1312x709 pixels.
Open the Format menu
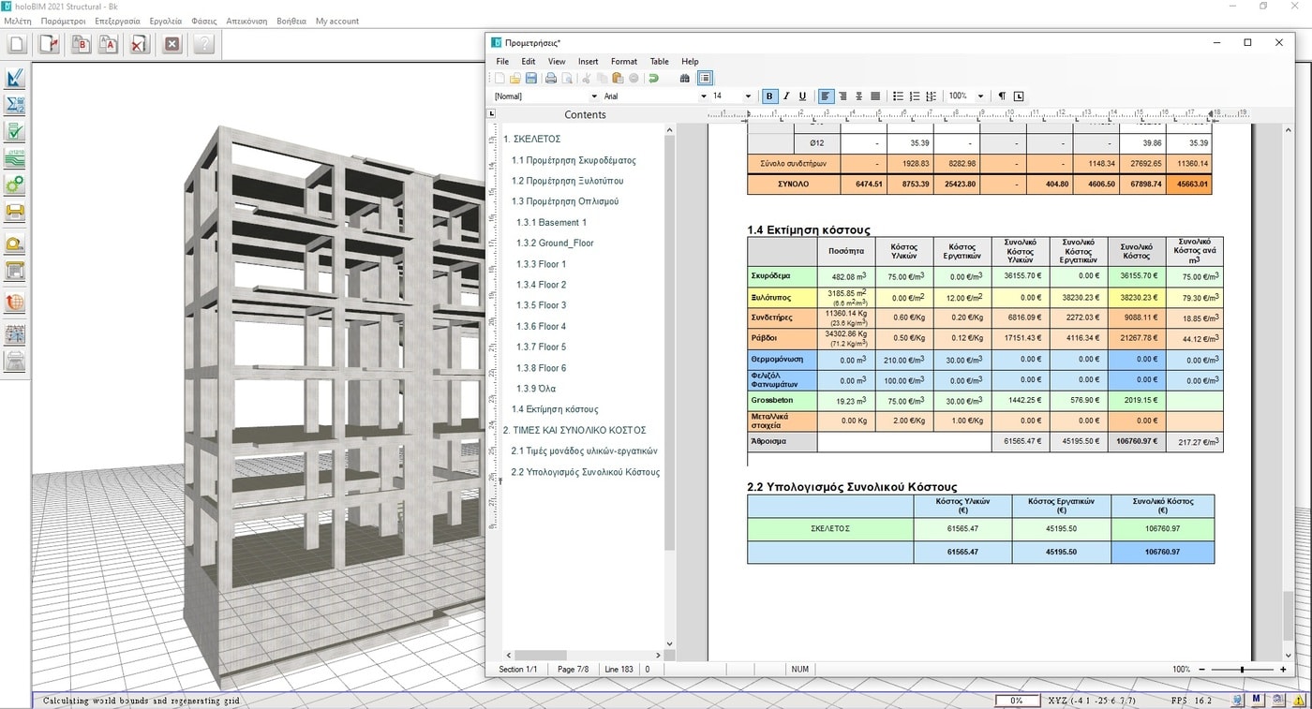pos(624,62)
